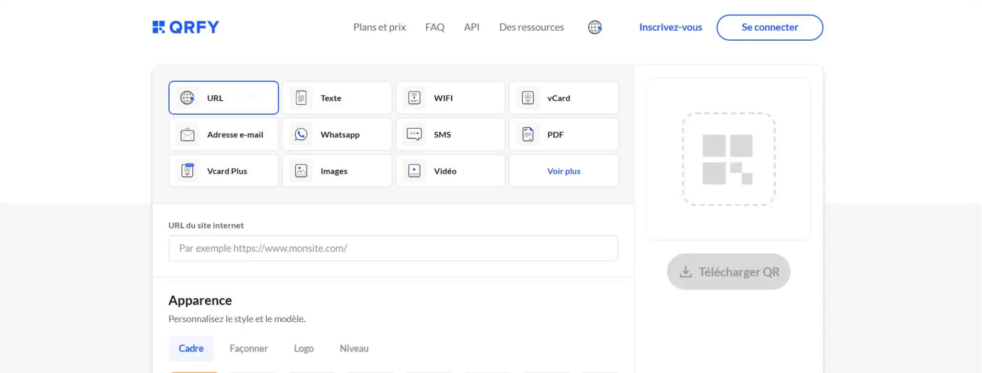Image resolution: width=982 pixels, height=373 pixels.
Task: Select the URL QR type icon
Action: (x=187, y=98)
